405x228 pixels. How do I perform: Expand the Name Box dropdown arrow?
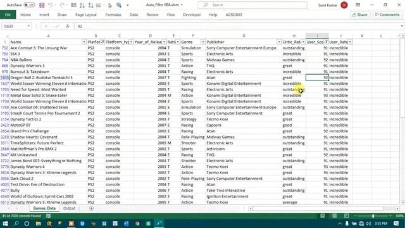(28, 26)
